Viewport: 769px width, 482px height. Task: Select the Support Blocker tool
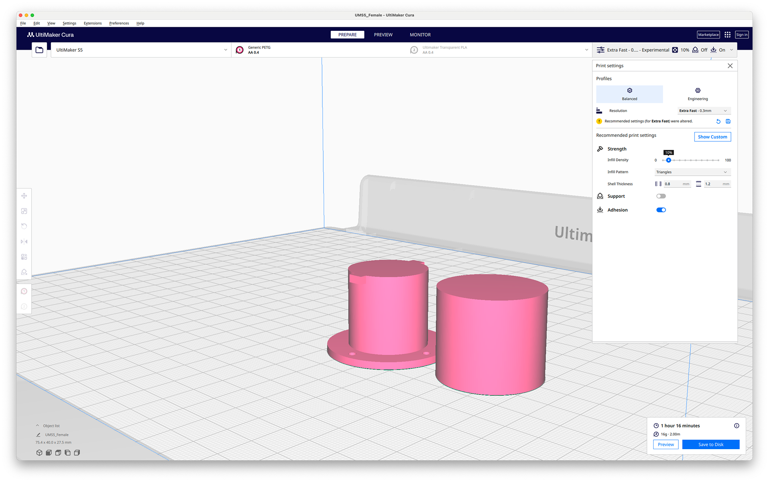24,272
